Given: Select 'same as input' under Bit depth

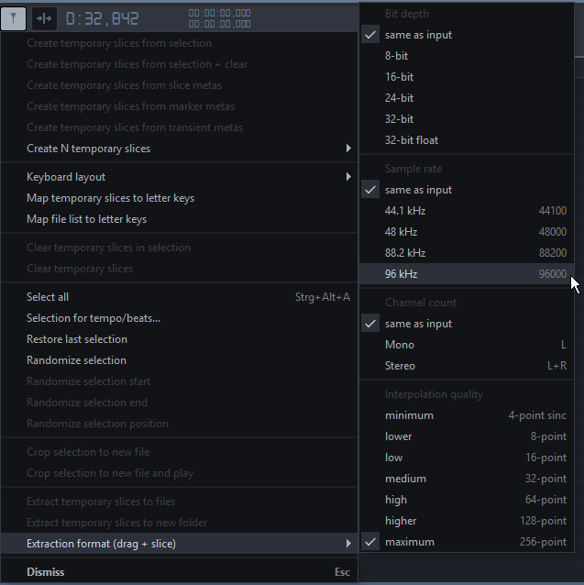Looking at the screenshot, I should coord(418,35).
